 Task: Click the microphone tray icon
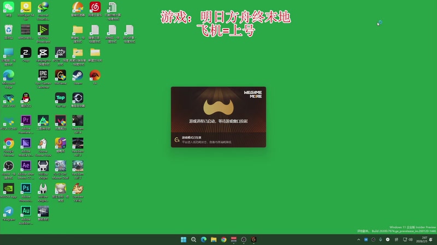[380, 240]
